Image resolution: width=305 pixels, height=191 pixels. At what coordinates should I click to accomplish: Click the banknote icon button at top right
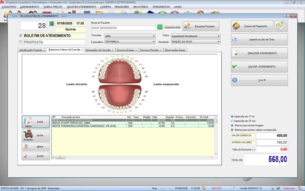(281, 26)
